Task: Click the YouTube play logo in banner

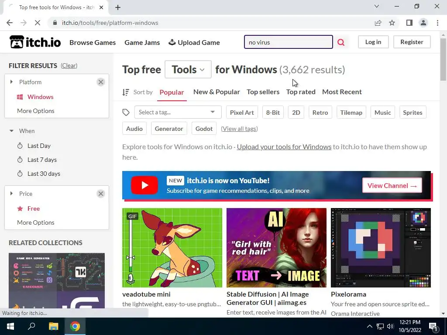Action: [144, 185]
